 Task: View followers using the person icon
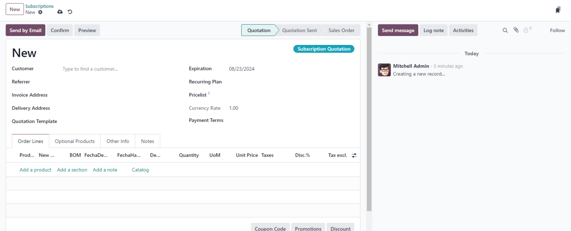coord(526,30)
